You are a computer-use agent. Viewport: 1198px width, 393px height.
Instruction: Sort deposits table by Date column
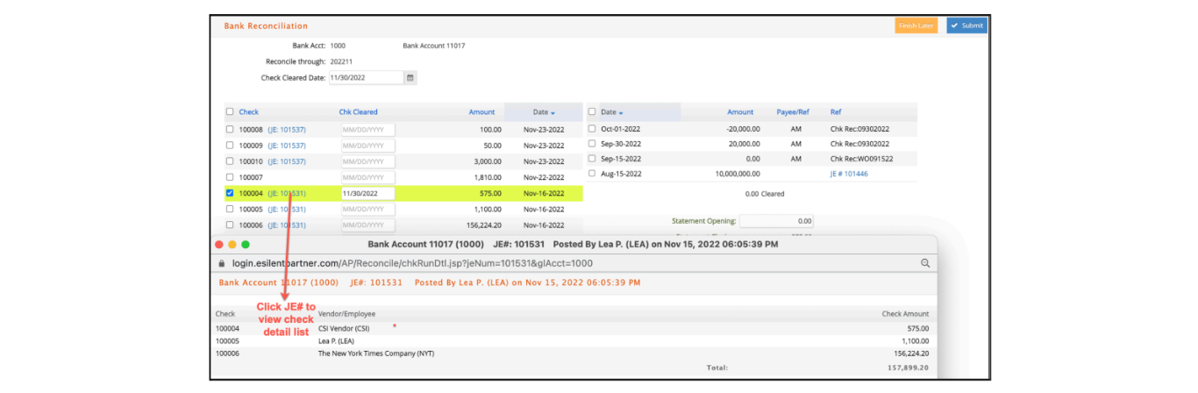612,112
